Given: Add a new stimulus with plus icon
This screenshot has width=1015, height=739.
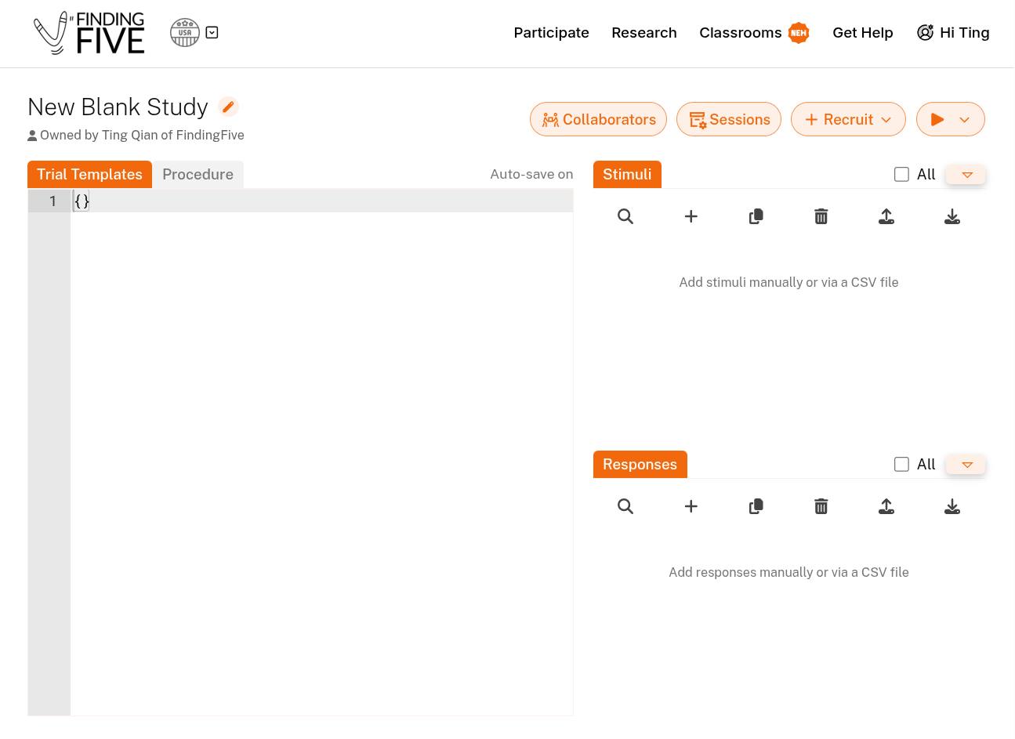Looking at the screenshot, I should click(x=691, y=216).
